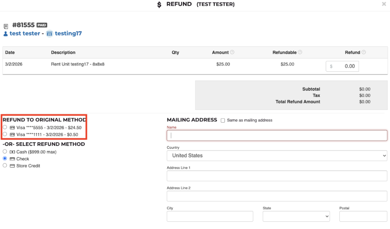Select the Check refund method
This screenshot has height=229, width=390.
[5, 158]
